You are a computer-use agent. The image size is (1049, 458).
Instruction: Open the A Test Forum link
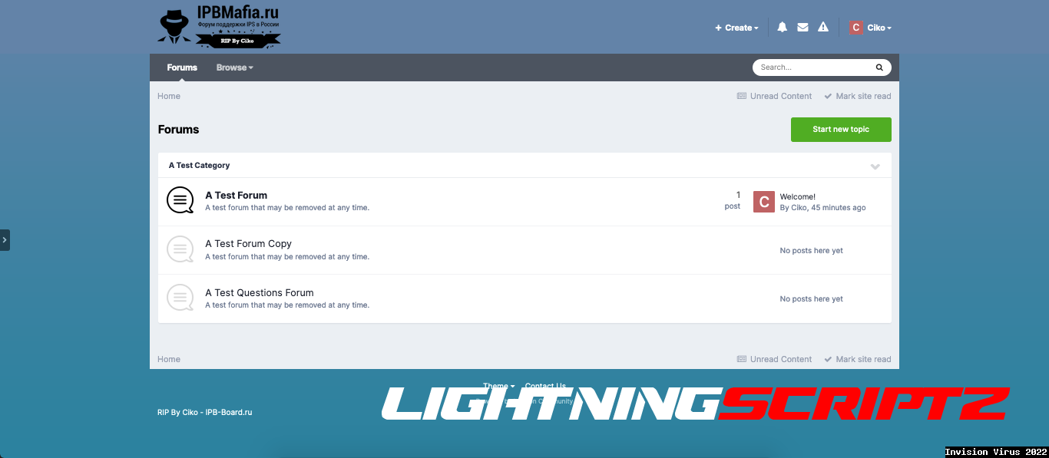click(x=236, y=196)
